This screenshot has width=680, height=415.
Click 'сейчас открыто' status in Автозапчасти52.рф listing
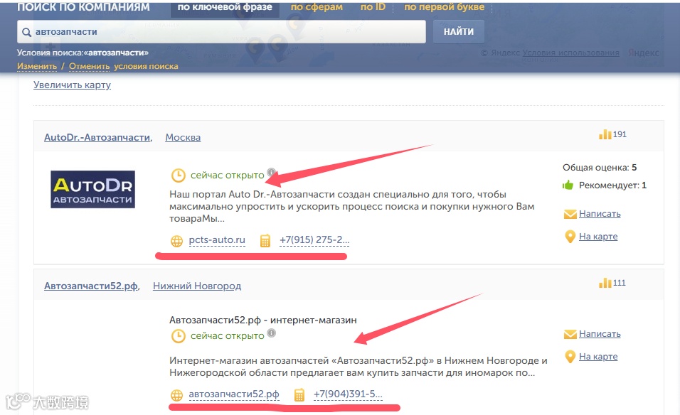(227, 336)
